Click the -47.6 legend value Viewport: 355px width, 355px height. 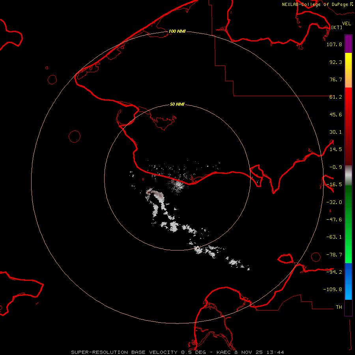pyautogui.click(x=334, y=220)
